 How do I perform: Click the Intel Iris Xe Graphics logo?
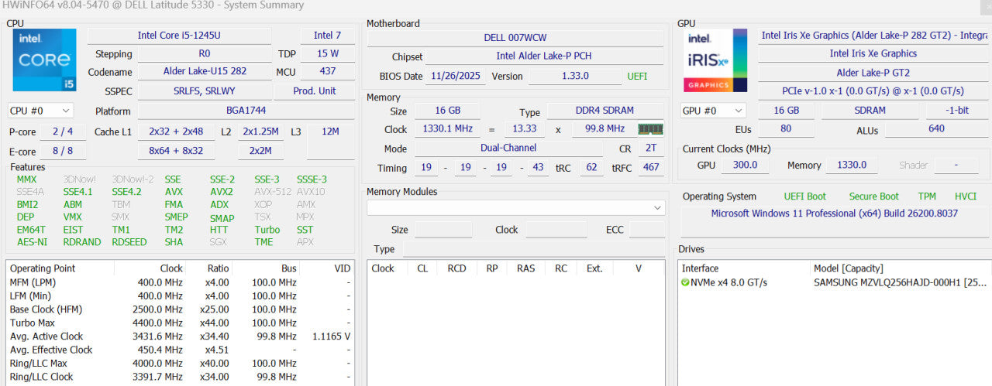coord(715,60)
